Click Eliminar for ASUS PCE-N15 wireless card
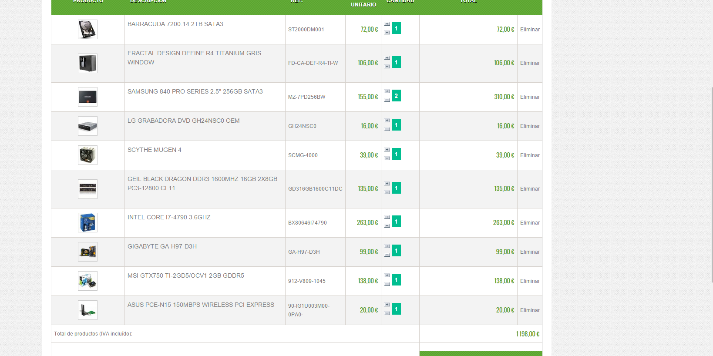713x356 pixels. pyautogui.click(x=530, y=310)
